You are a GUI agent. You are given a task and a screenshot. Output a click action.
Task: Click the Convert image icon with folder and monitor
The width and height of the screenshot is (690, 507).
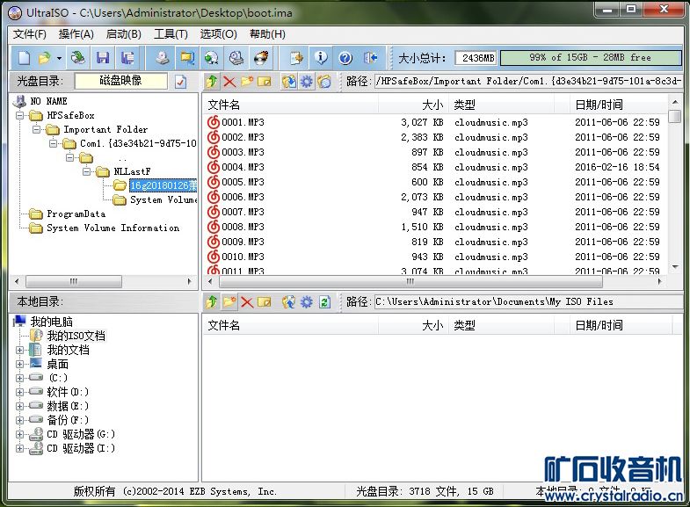coord(187,58)
